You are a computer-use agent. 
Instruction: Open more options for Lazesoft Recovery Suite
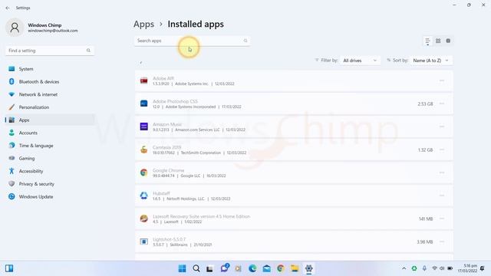pos(442,219)
